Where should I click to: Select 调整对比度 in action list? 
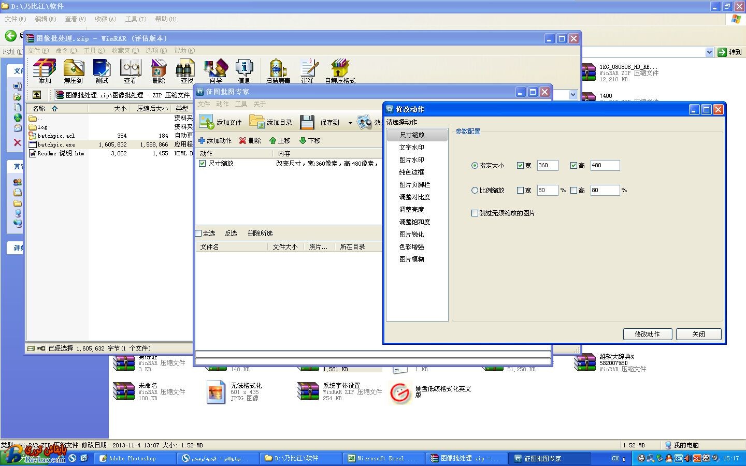click(x=414, y=197)
